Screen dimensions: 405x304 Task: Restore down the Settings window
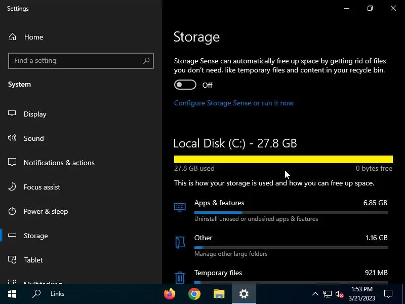pyautogui.click(x=370, y=8)
